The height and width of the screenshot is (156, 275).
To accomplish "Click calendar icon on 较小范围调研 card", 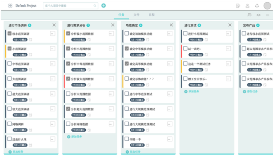I will (30, 40).
